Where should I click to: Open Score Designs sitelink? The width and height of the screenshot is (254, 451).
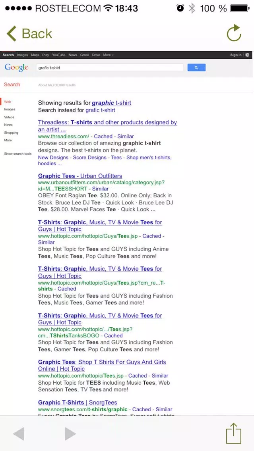(x=89, y=158)
